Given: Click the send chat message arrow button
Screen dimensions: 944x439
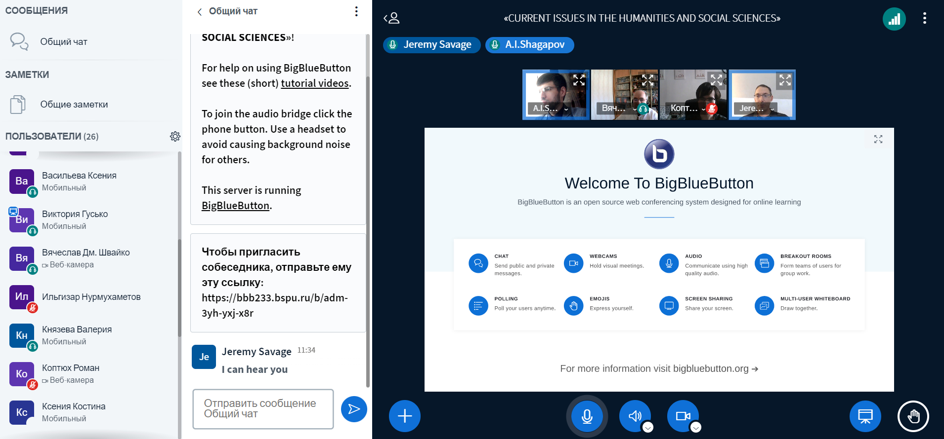Looking at the screenshot, I should point(354,409).
